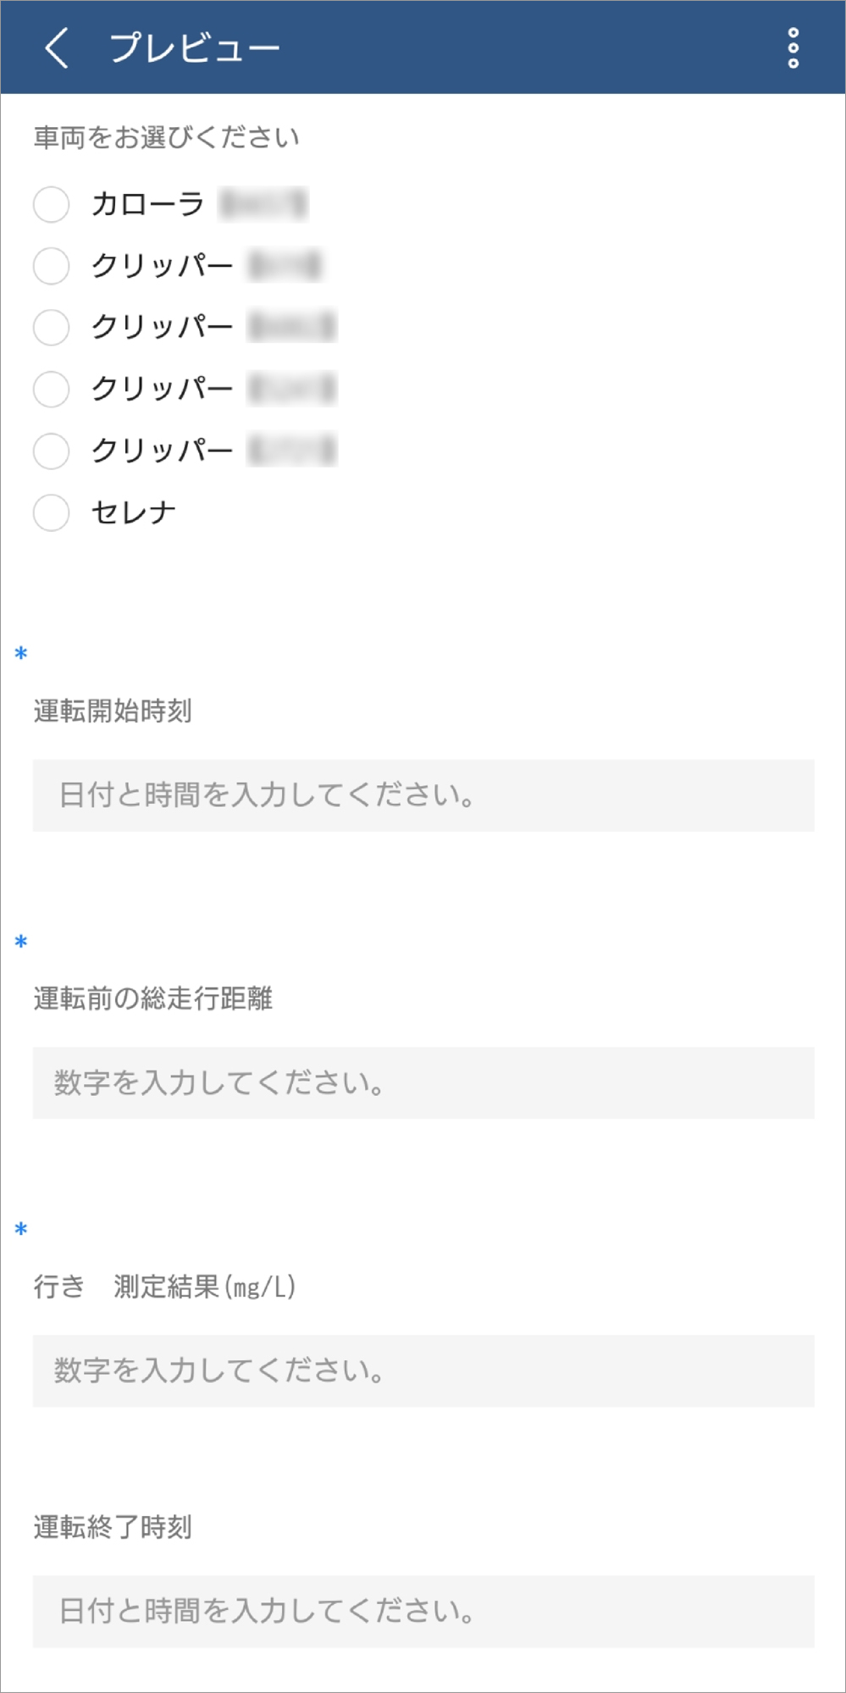Click the 運転開始時刻 field label
This screenshot has height=1693, width=846.
pyautogui.click(x=113, y=711)
